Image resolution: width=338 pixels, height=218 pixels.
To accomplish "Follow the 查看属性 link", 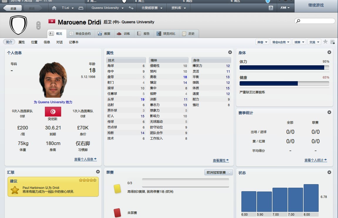I will 221,160.
